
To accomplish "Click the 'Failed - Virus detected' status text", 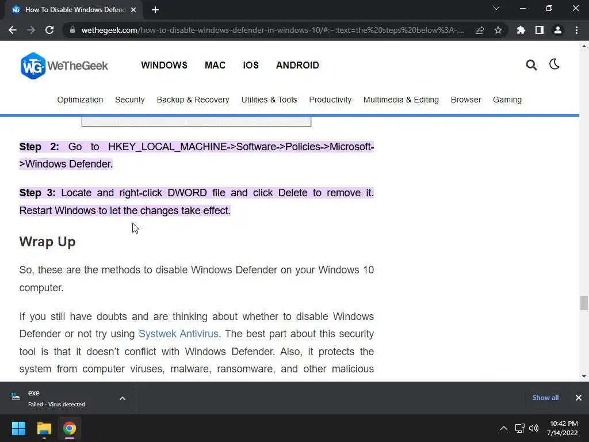I will (x=56, y=405).
